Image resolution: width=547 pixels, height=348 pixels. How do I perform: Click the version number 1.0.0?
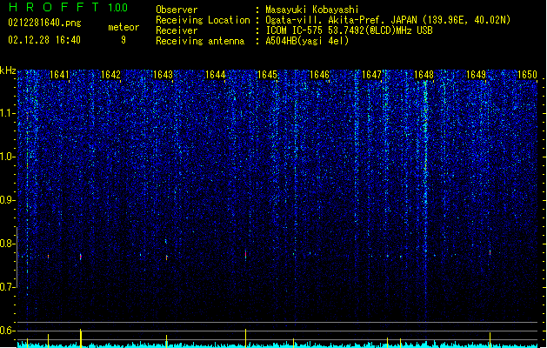(x=117, y=8)
